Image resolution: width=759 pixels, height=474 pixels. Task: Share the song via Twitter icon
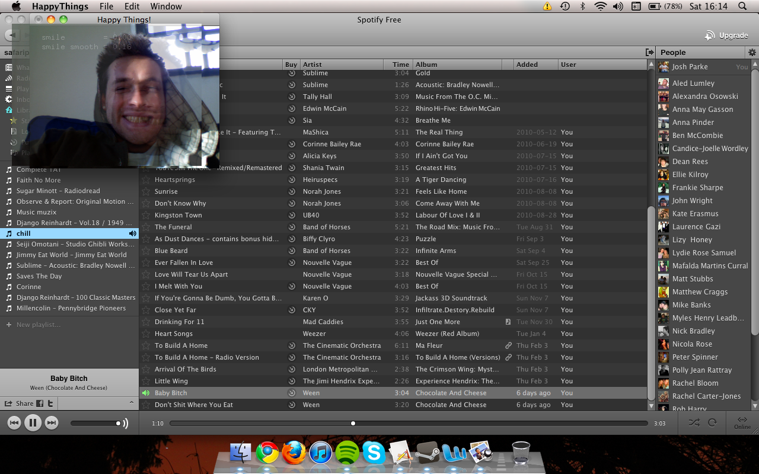(51, 403)
